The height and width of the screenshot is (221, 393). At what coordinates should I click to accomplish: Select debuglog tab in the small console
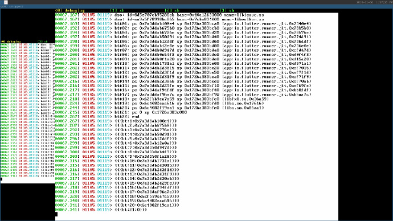pyautogui.click(x=10, y=42)
